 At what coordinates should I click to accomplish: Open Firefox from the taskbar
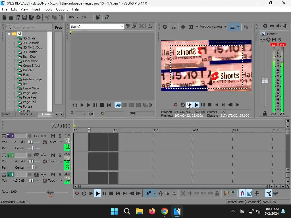(152, 211)
